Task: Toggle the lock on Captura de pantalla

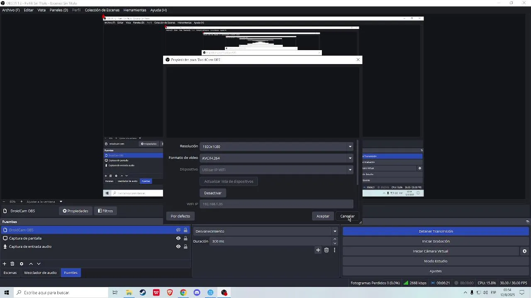Action: click(185, 238)
